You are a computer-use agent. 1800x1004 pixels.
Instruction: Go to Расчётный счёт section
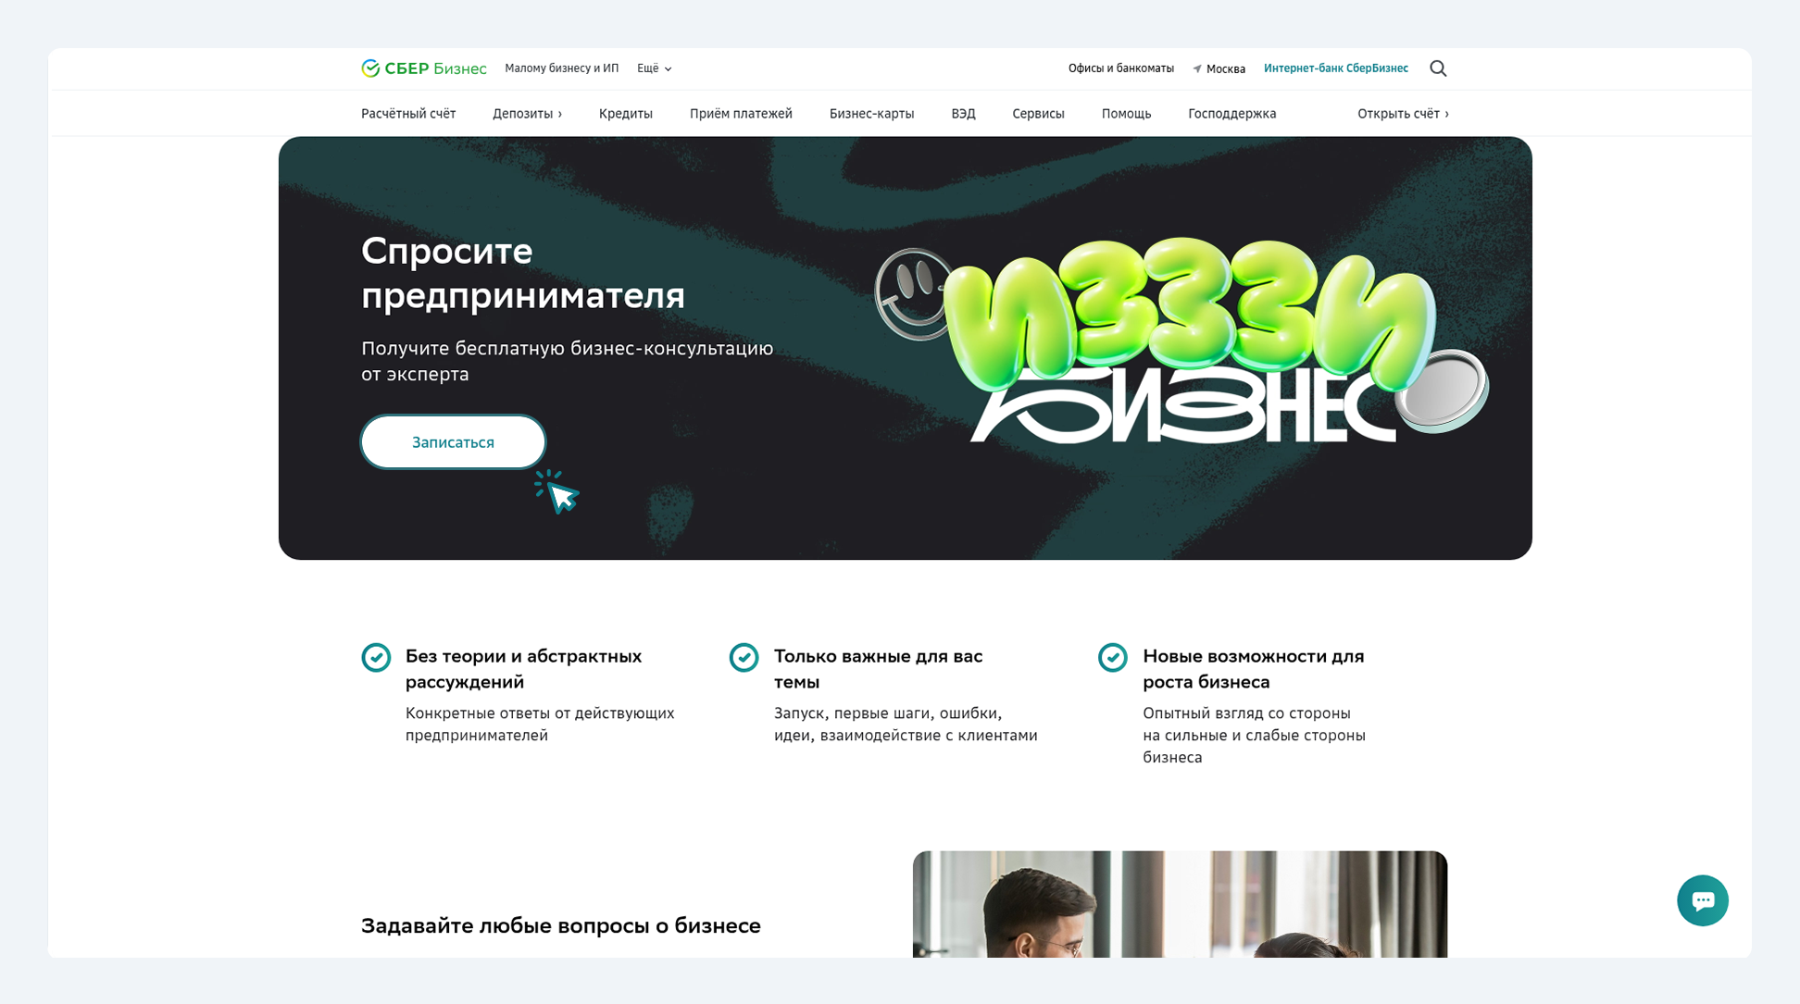408,114
